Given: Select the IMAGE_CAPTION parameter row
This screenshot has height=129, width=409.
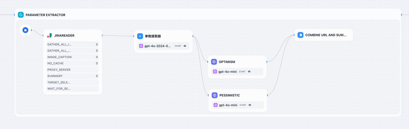Looking at the screenshot, I should (x=73, y=57).
